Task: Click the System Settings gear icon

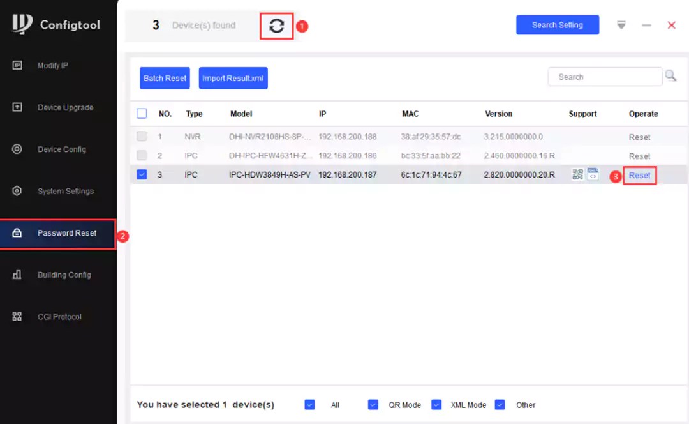Action: coord(17,190)
